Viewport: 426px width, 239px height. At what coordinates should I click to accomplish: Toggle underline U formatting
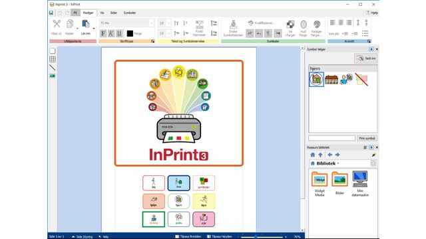(x=119, y=33)
